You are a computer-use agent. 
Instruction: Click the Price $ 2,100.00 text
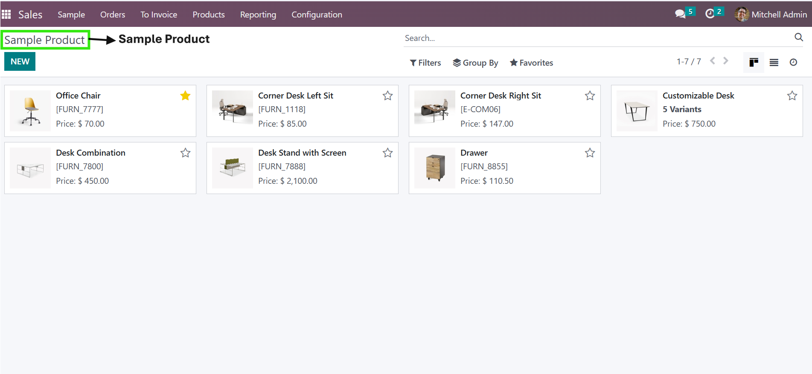(x=288, y=181)
